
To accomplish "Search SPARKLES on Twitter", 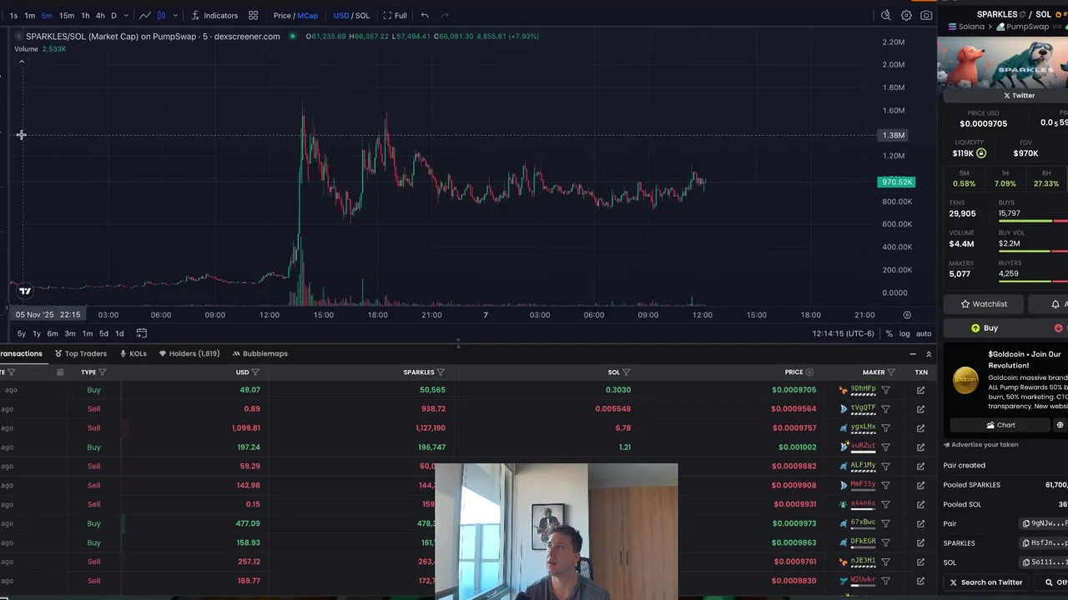I will 985,582.
